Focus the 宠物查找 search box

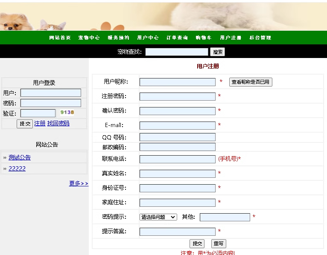(x=177, y=52)
